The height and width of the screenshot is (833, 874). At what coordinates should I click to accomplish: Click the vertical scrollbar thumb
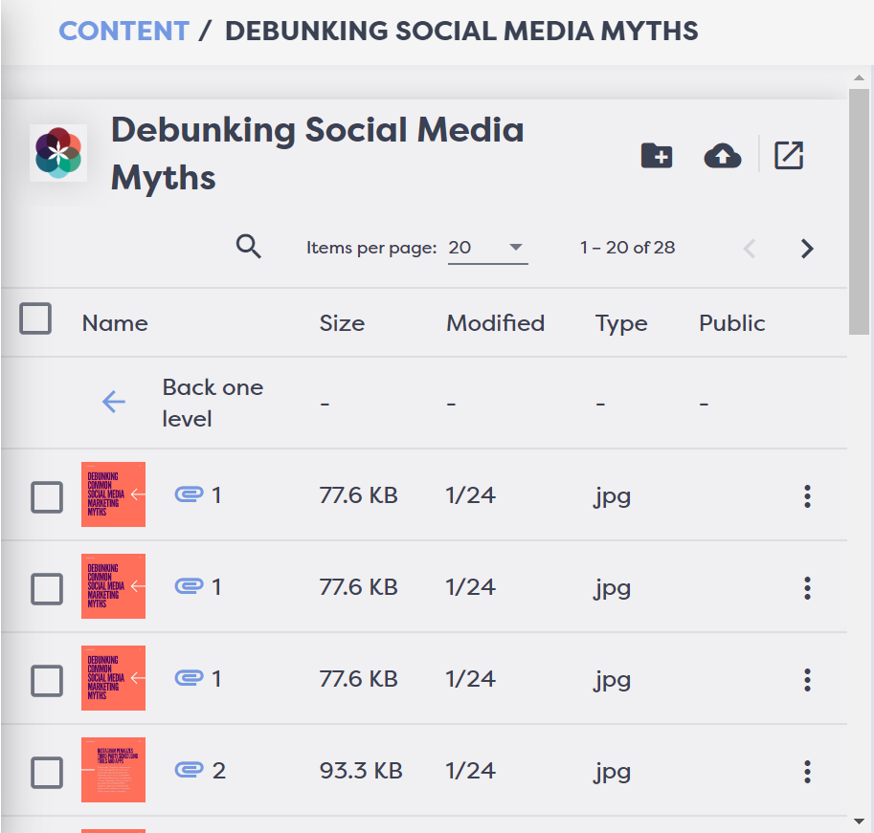(x=859, y=211)
